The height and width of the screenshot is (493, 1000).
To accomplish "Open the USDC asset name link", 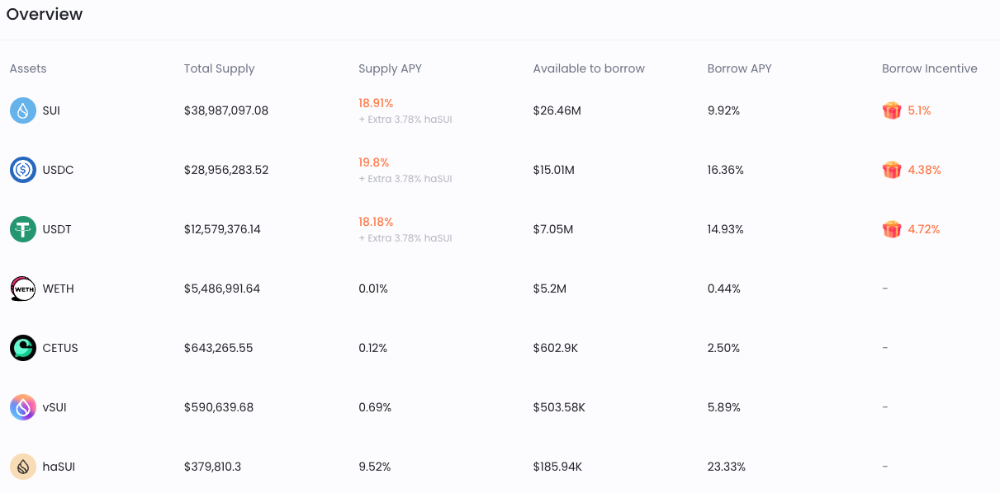I will [58, 170].
